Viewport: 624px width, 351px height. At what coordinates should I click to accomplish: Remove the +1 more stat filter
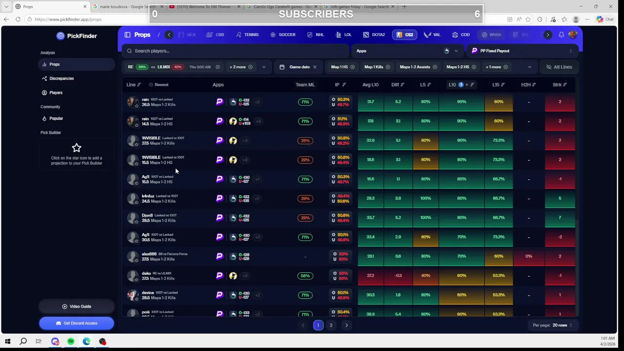[506, 67]
